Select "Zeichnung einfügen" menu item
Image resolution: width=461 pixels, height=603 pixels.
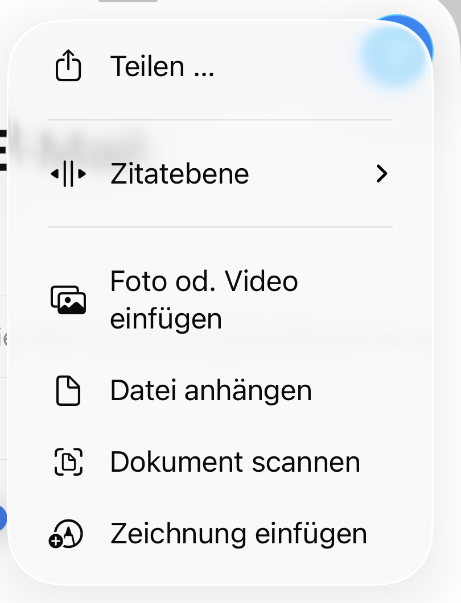238,534
